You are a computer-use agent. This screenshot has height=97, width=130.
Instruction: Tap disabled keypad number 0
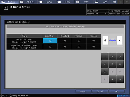105,79
